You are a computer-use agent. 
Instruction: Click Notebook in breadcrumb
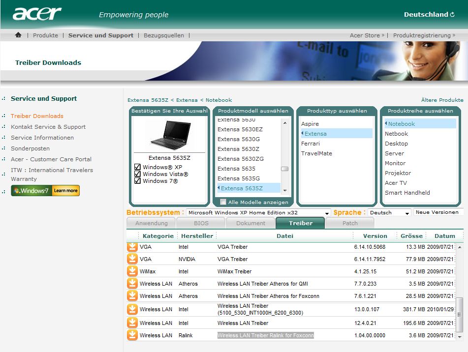218,100
